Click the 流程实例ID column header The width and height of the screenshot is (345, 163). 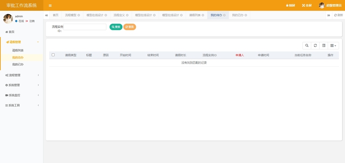pos(210,55)
